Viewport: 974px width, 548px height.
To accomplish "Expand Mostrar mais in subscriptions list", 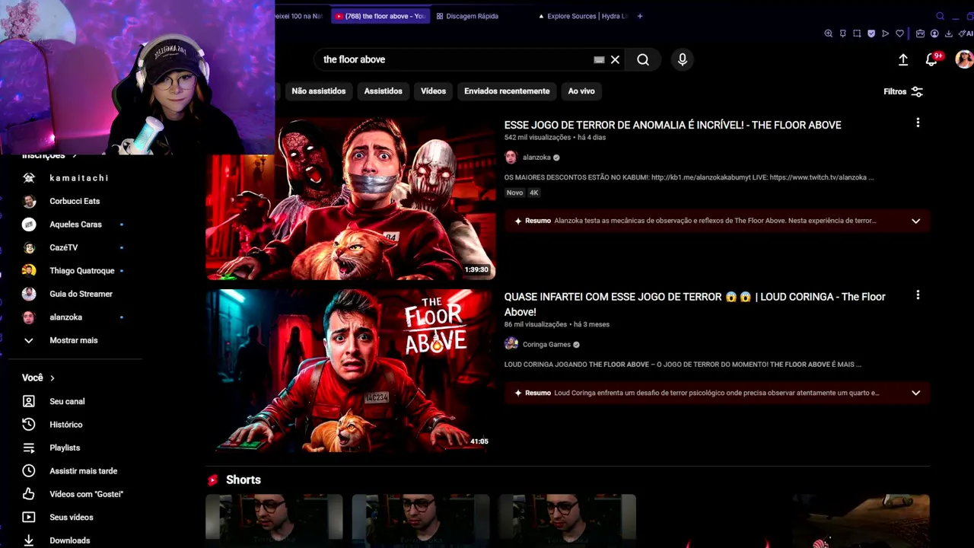I will (x=74, y=340).
